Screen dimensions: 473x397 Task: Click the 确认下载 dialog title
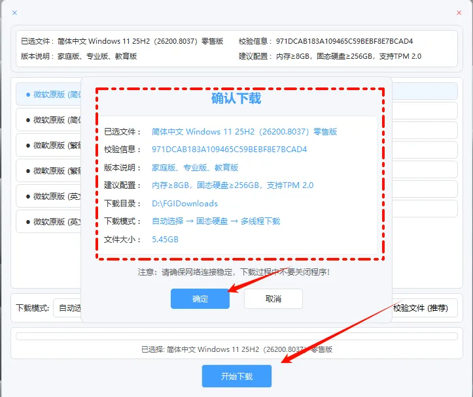[x=236, y=99]
